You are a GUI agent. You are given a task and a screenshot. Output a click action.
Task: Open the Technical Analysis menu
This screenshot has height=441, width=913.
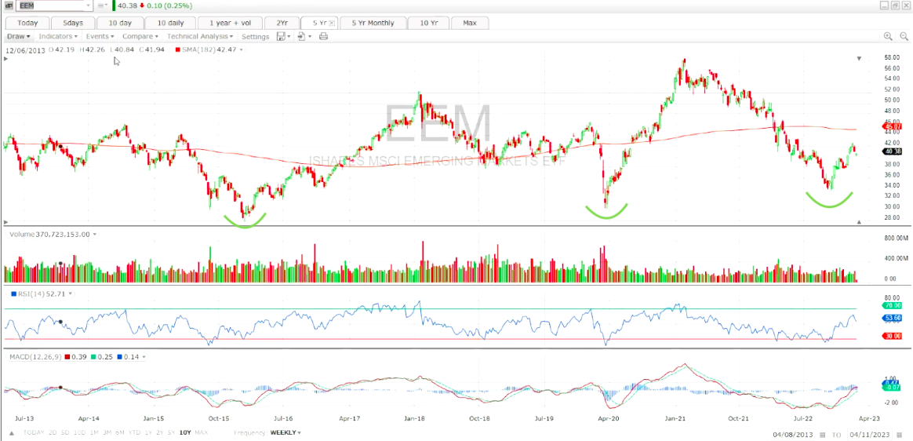pos(200,36)
